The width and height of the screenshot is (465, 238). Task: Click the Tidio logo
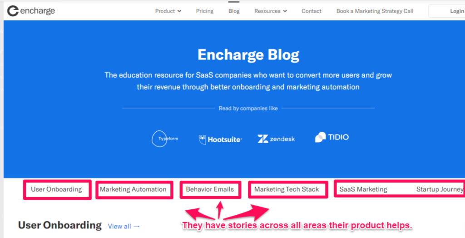(331, 137)
